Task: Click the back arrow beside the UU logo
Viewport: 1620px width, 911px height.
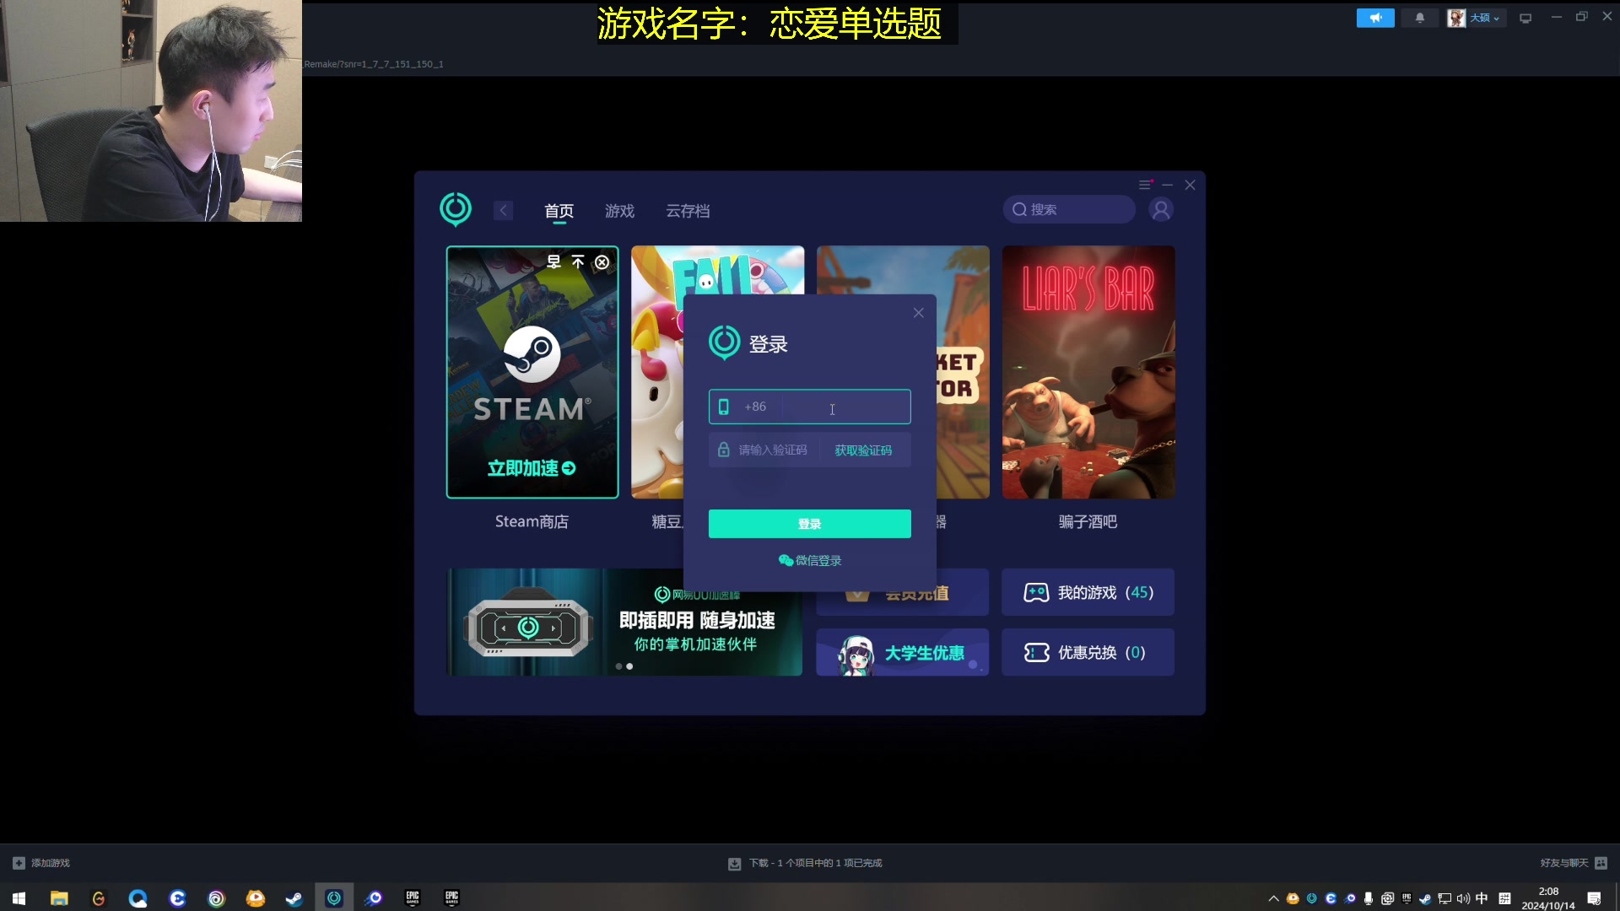Action: [x=503, y=211]
